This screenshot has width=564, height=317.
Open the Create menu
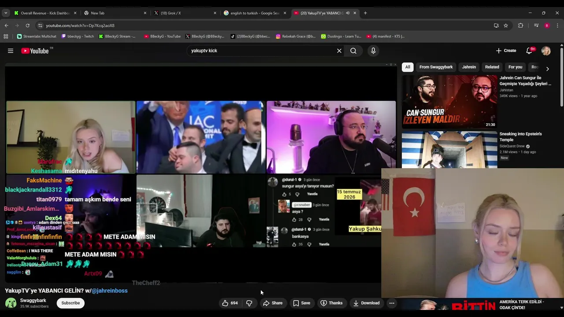pyautogui.click(x=506, y=51)
